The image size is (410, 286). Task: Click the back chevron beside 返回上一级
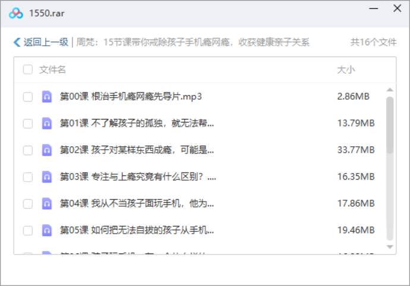[17, 42]
